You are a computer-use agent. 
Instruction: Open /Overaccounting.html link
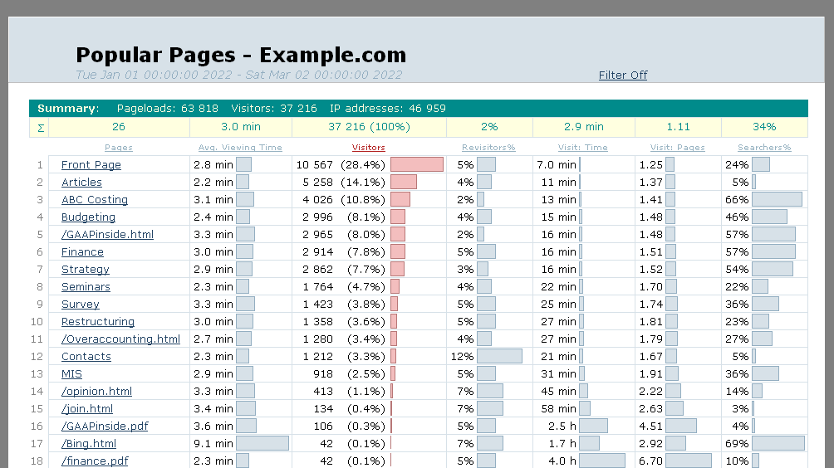(x=120, y=339)
